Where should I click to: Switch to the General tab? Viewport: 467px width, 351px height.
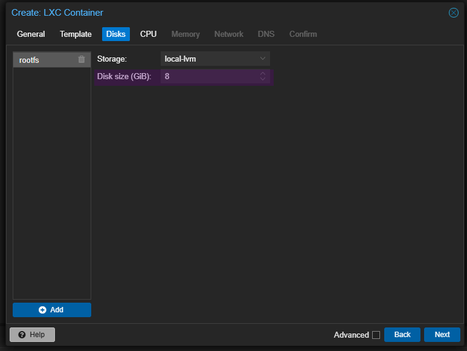tap(31, 34)
